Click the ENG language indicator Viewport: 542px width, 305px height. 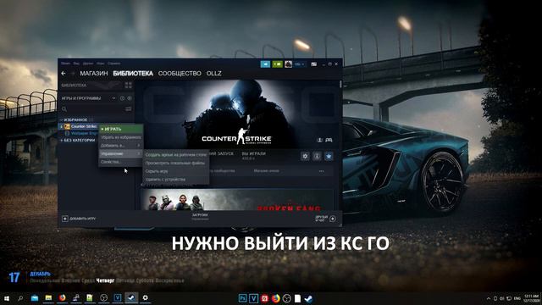click(x=517, y=298)
